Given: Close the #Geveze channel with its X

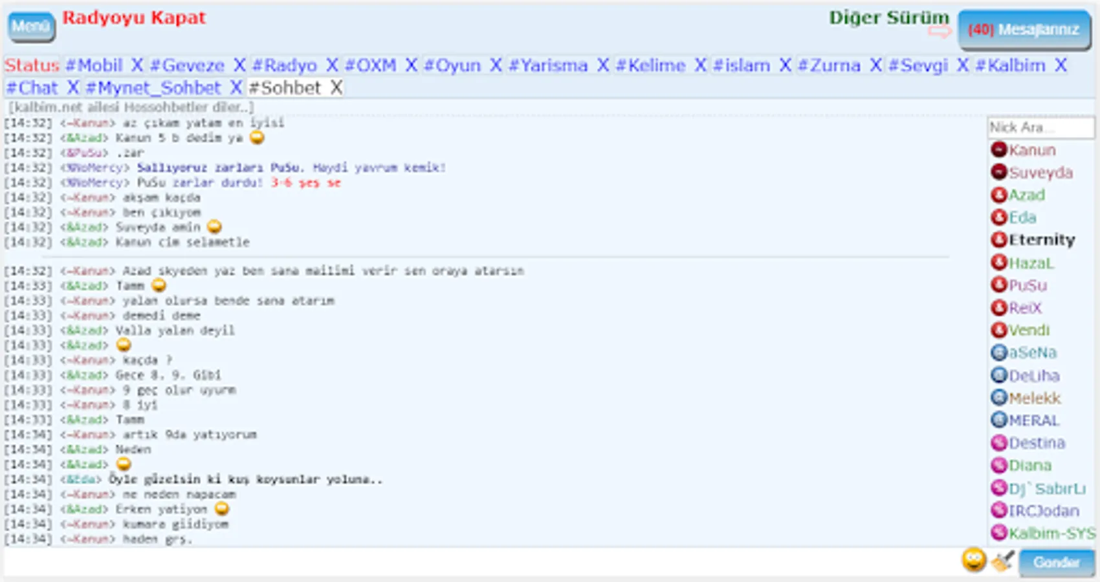Looking at the screenshot, I should (239, 65).
